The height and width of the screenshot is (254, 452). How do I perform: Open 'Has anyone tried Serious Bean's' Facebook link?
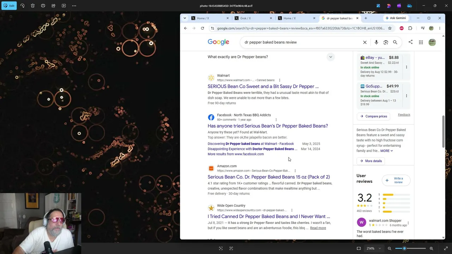(x=268, y=126)
